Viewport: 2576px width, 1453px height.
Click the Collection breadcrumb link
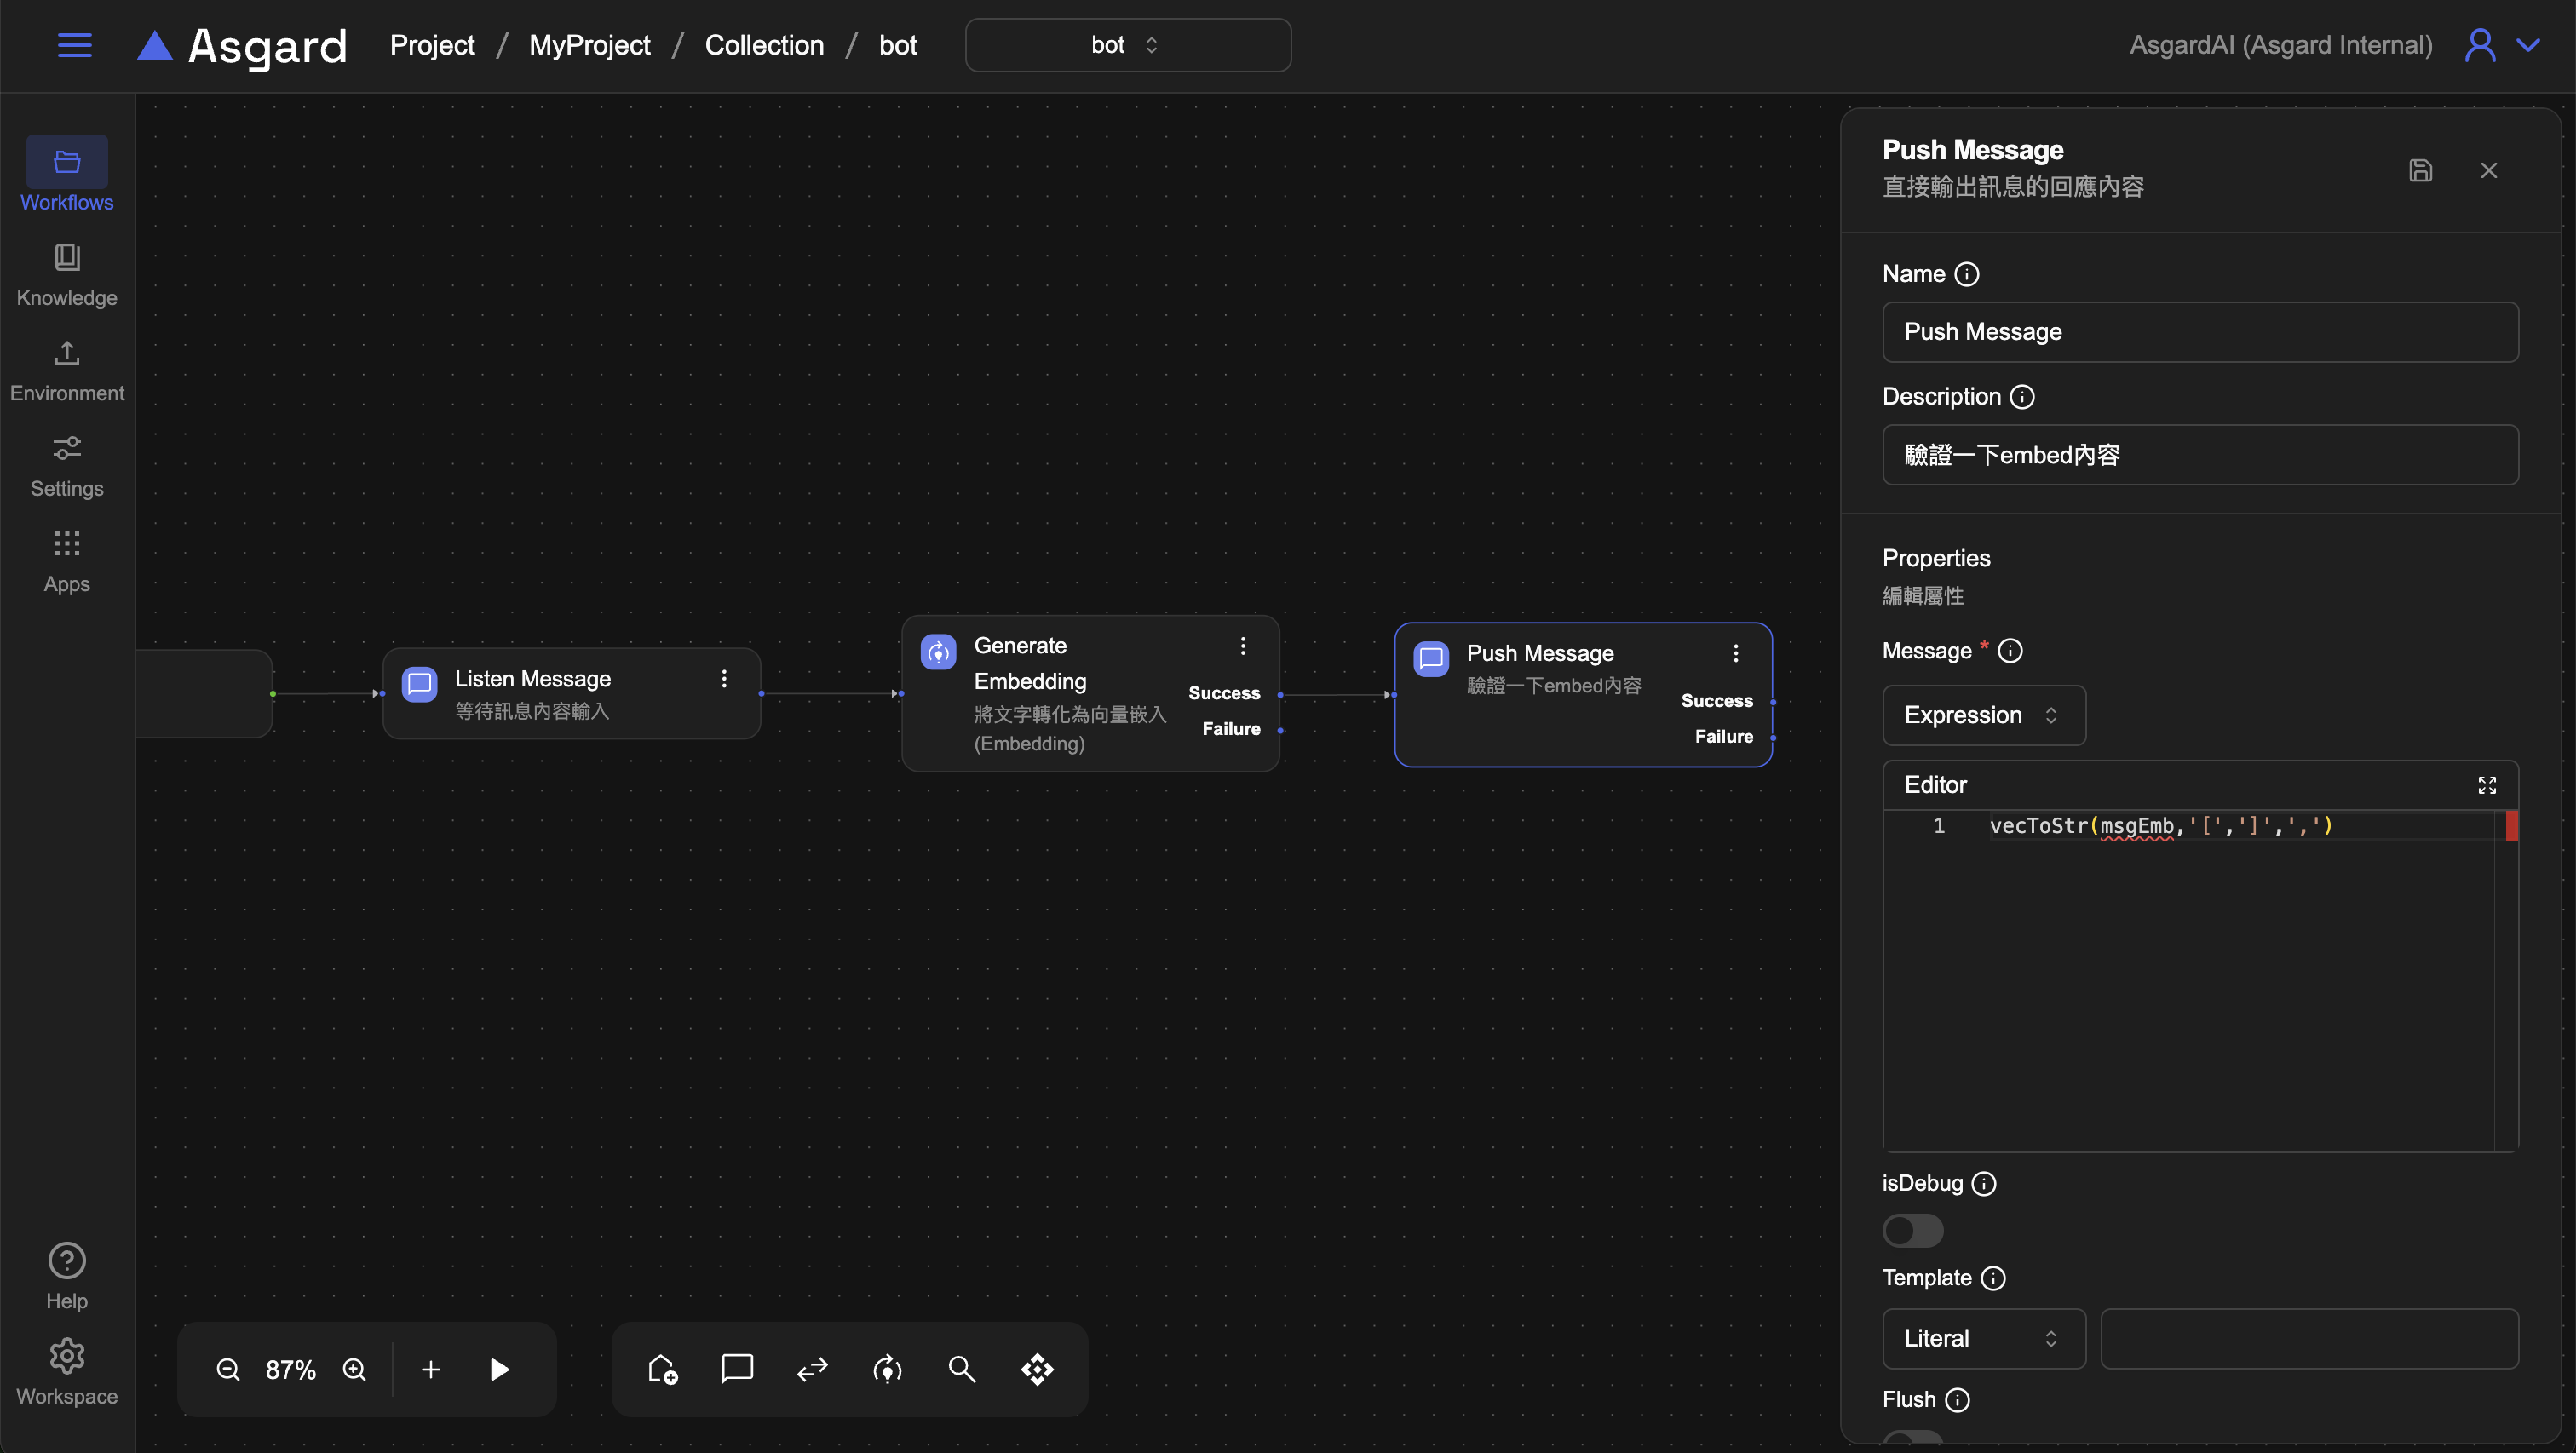coord(764,45)
